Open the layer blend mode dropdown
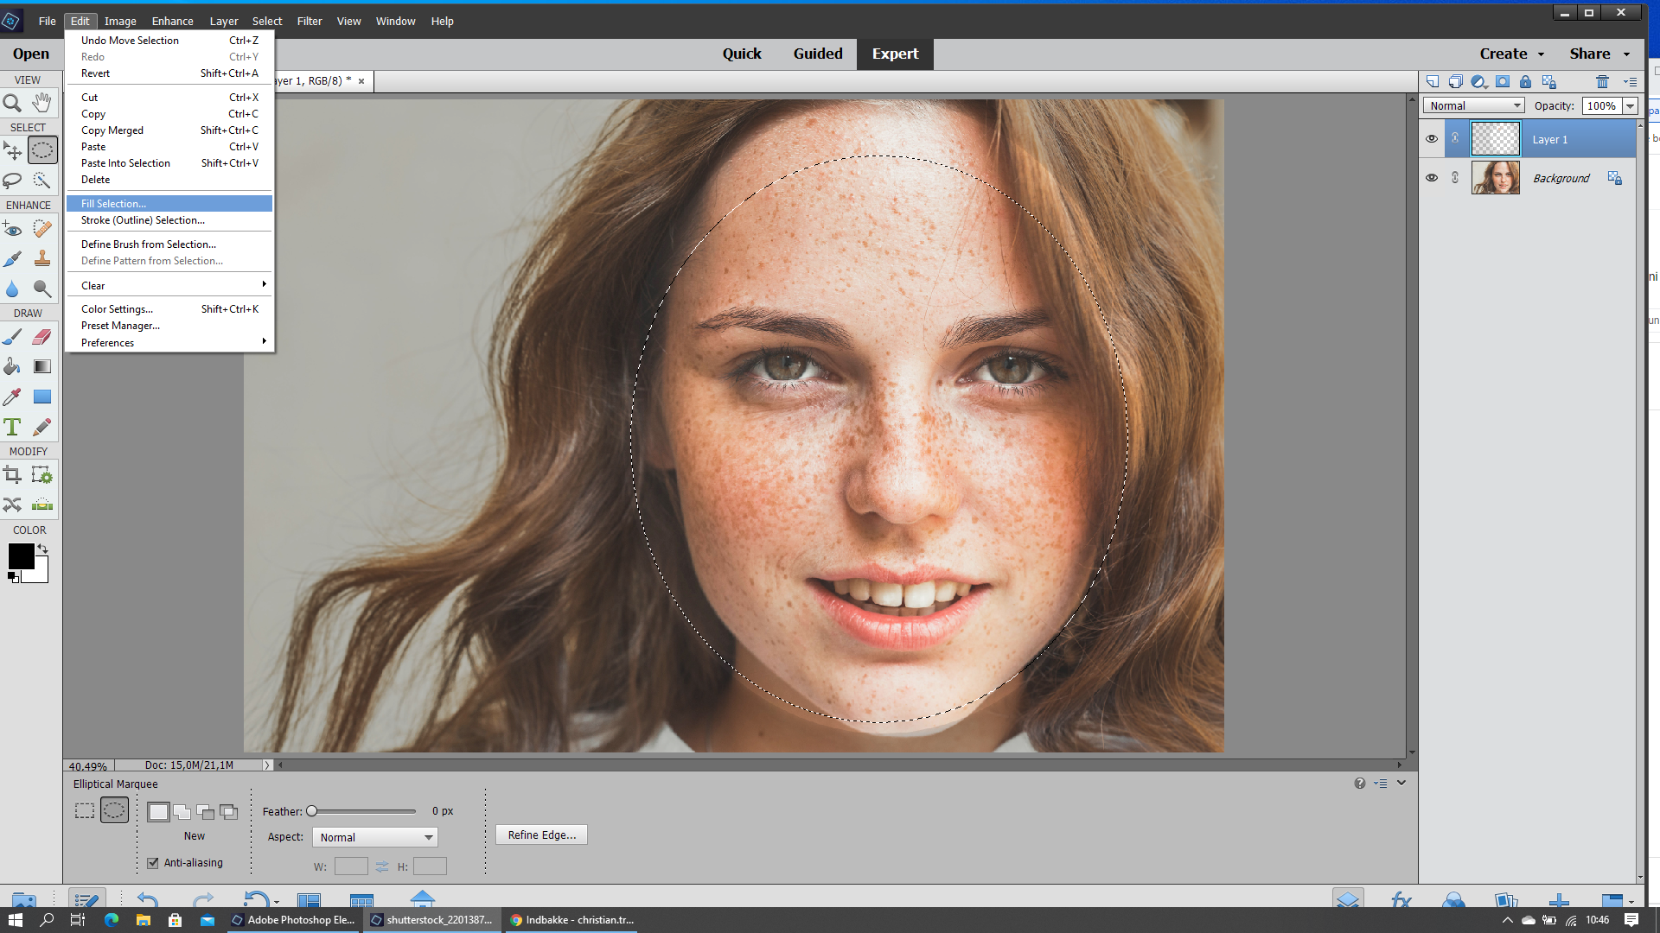Screen dimensions: 1660x933 [x=1473, y=105]
